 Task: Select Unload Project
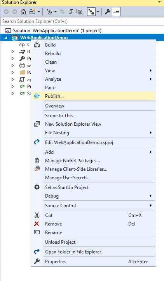pos(93,242)
